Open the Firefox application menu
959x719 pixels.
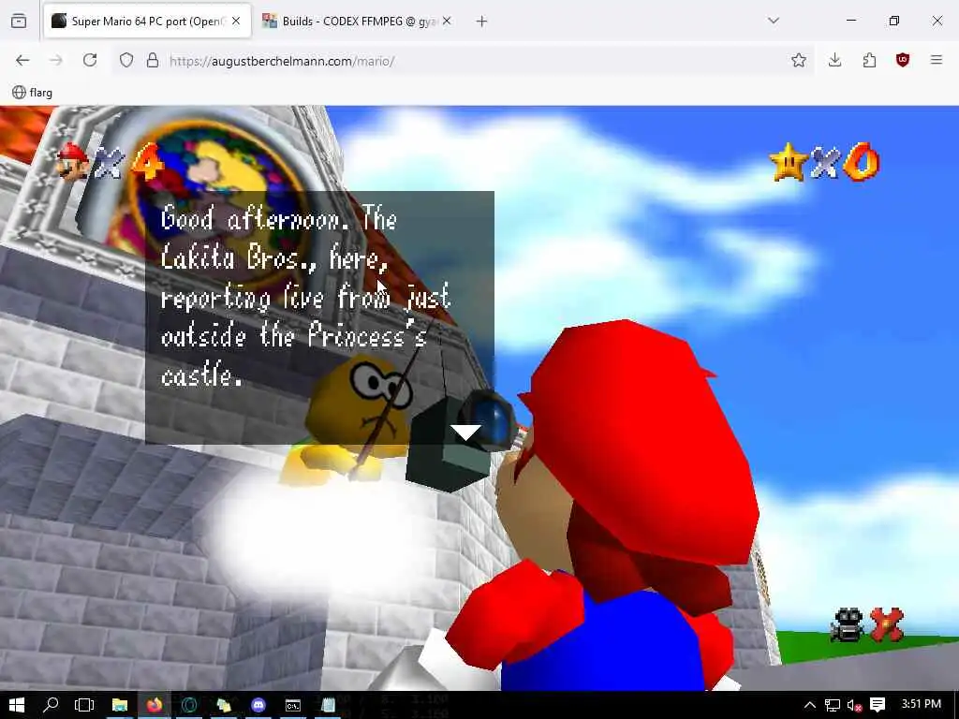point(937,61)
